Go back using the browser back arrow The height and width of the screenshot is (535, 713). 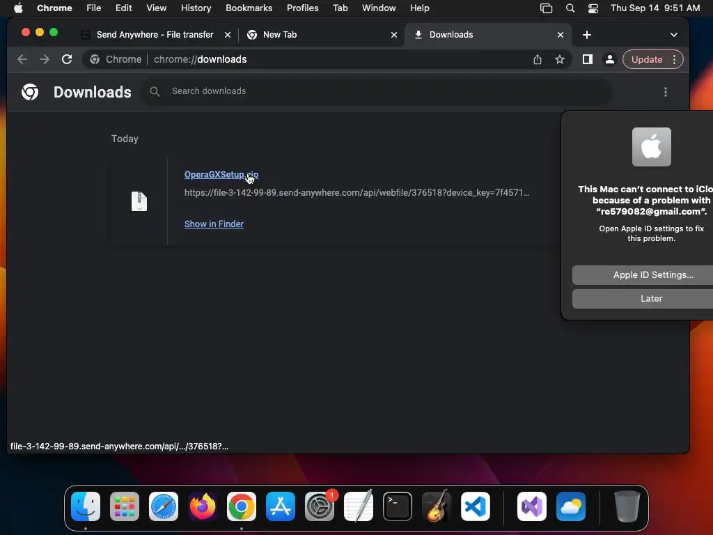22,60
